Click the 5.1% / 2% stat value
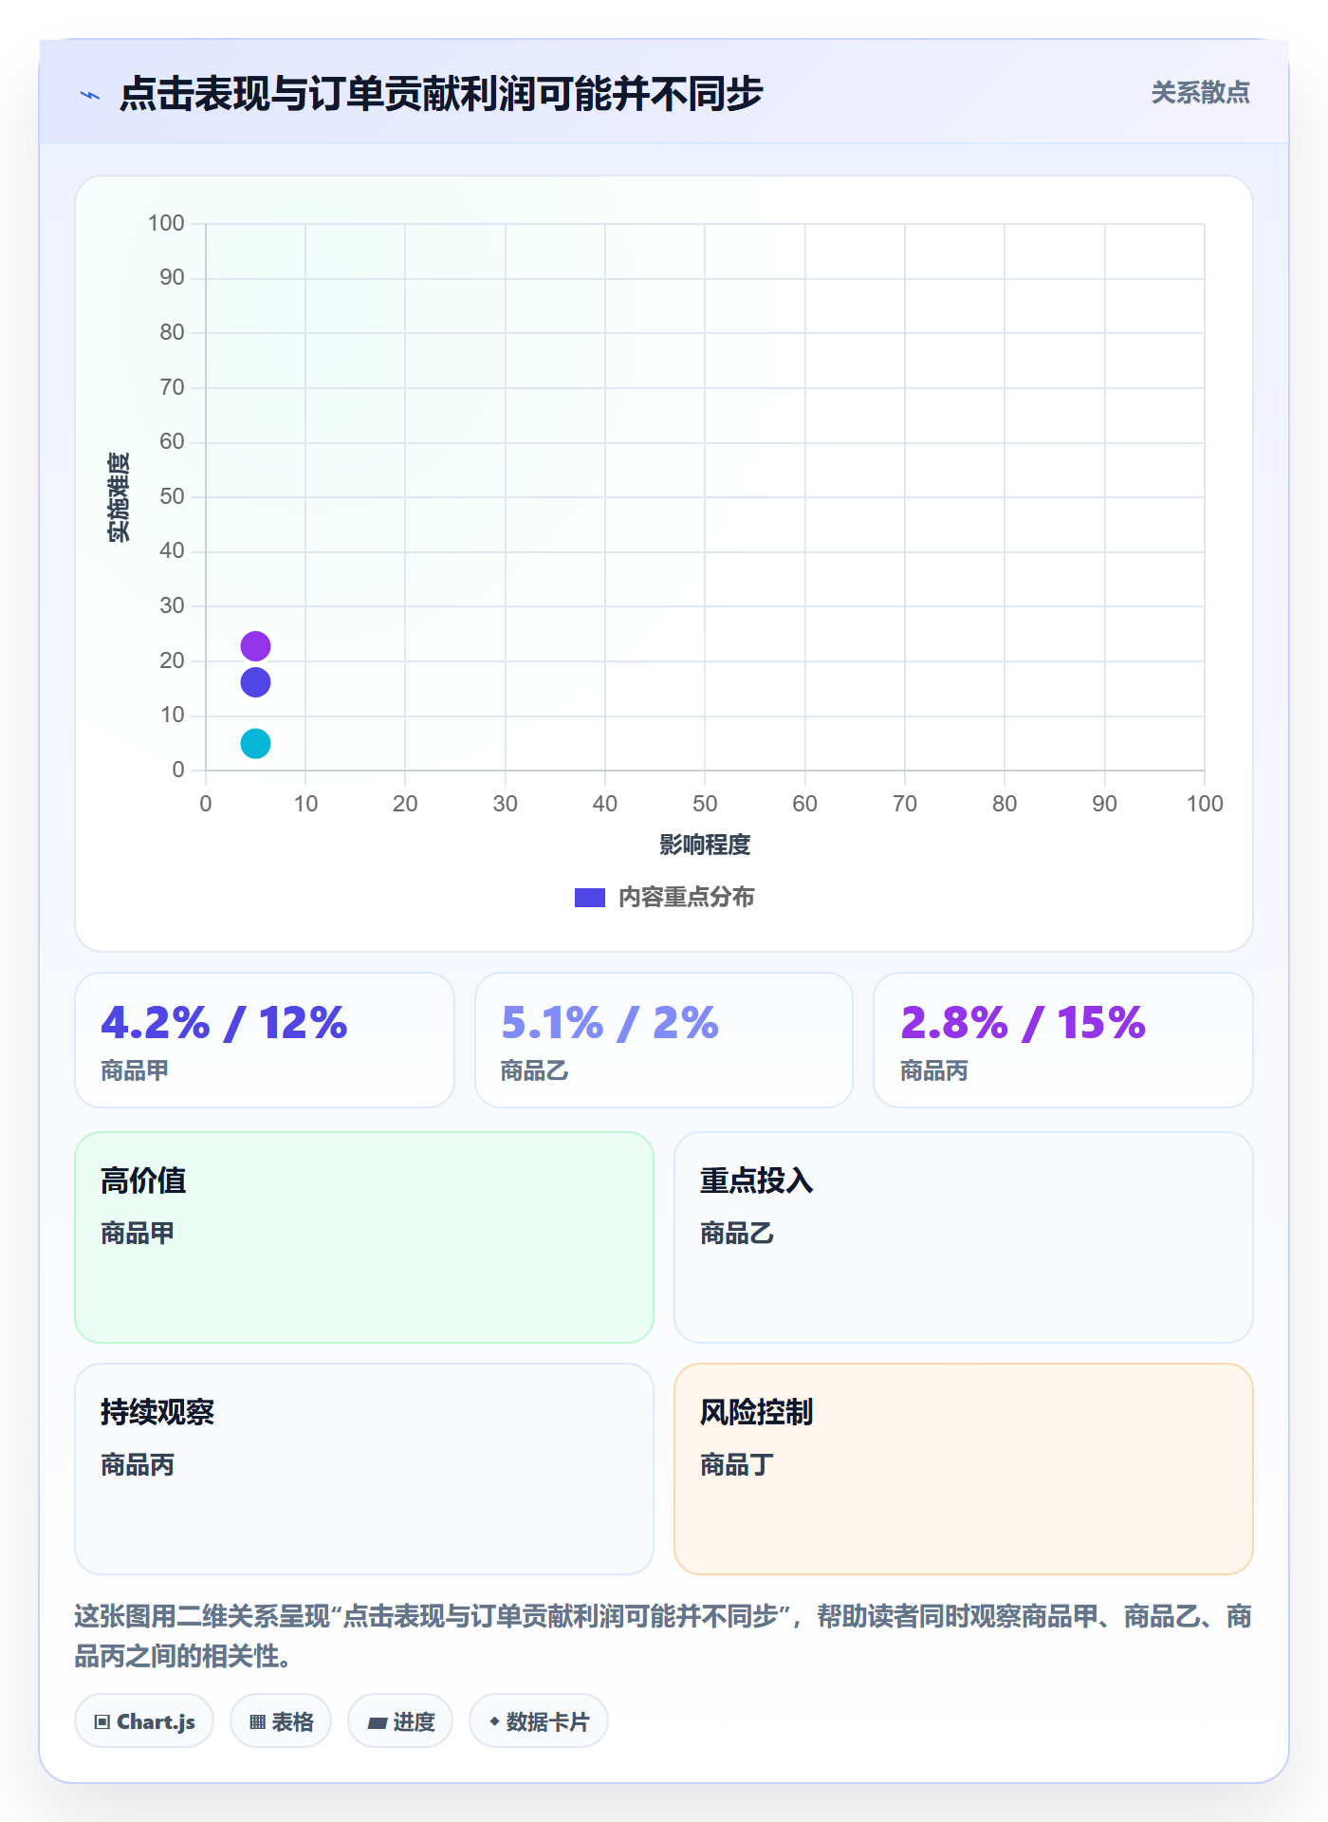The width and height of the screenshot is (1328, 1822). click(610, 1023)
